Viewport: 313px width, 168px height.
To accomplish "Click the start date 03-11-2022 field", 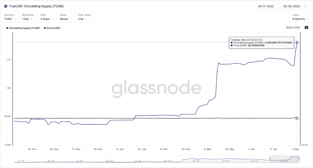I will pyautogui.click(x=266, y=6).
